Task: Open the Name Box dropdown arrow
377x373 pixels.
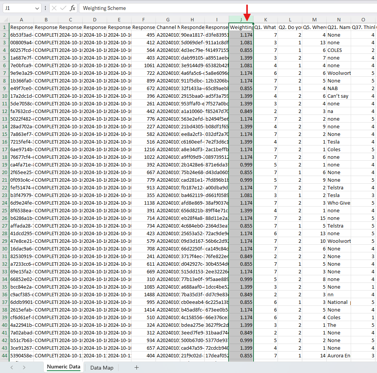Action: pyautogui.click(x=37, y=8)
